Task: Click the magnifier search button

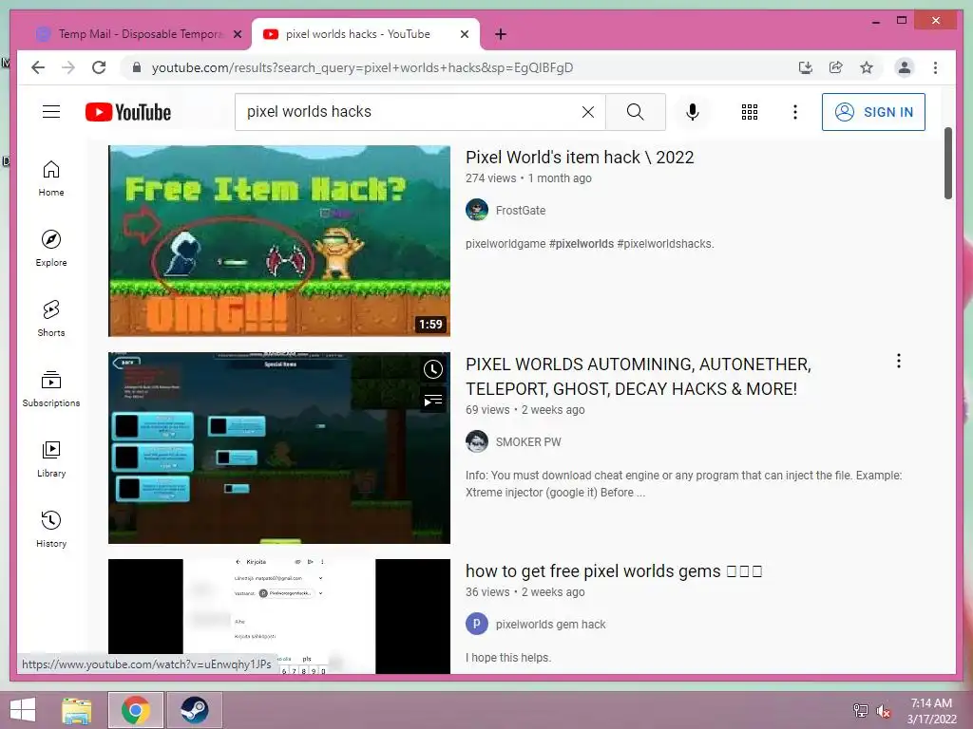Action: (x=635, y=112)
